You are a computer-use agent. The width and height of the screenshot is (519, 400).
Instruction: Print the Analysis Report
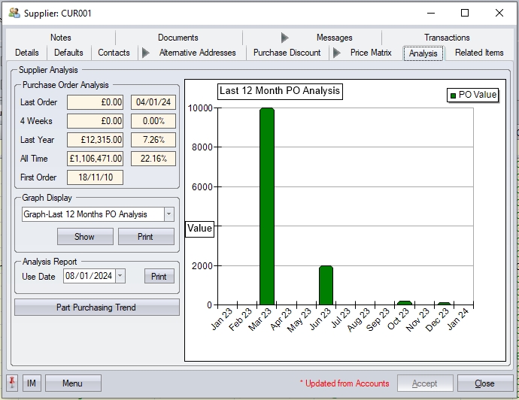[x=159, y=276]
